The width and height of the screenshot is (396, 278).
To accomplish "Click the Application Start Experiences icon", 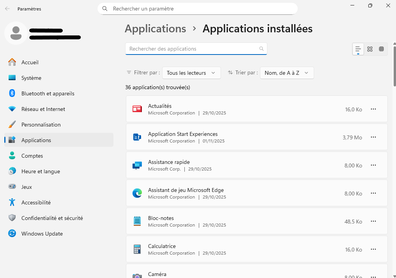I will (x=137, y=137).
